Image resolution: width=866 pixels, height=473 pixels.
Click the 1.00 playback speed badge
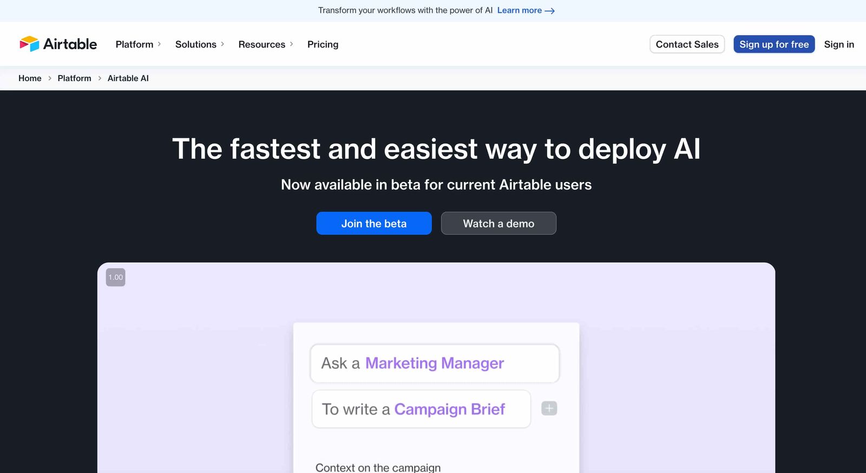115,277
